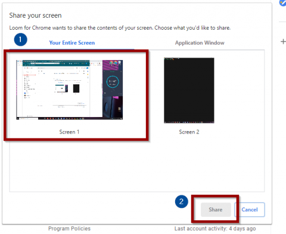Click 'Last account activity: 4 days ago' text
The image size is (286, 234).
(215, 229)
